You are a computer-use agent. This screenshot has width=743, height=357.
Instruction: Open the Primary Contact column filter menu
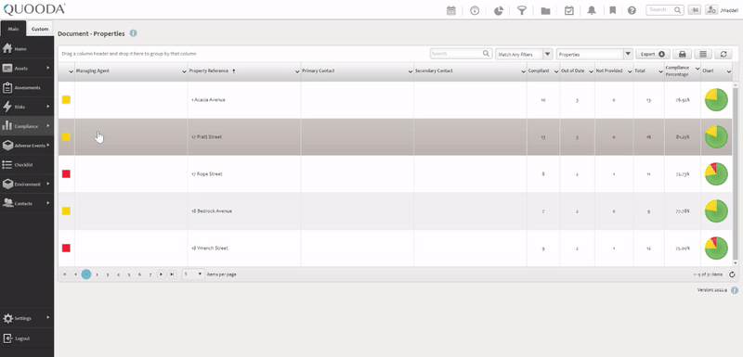pos(411,71)
